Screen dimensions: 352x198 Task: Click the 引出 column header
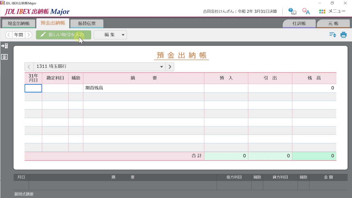[270, 78]
